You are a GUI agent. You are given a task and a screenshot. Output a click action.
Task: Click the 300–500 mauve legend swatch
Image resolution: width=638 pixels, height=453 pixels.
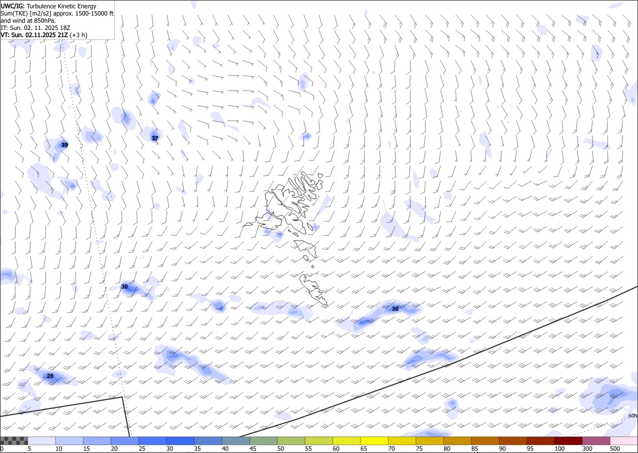pos(596,441)
